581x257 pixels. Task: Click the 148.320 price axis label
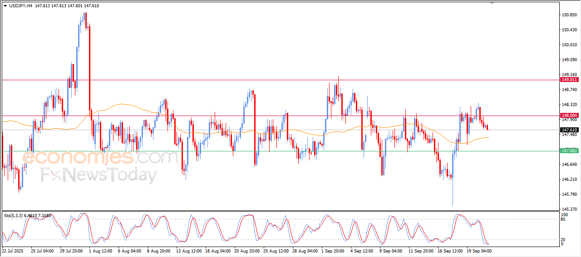tap(569, 104)
